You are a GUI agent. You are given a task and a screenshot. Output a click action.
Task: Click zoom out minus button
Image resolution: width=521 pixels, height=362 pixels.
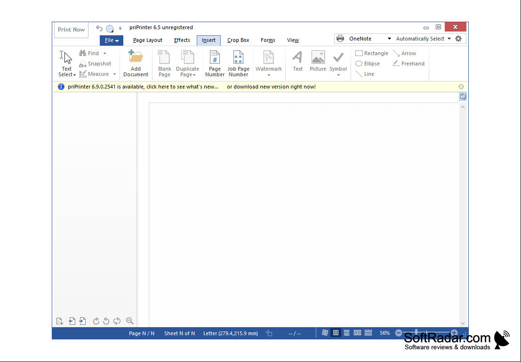coord(399,333)
